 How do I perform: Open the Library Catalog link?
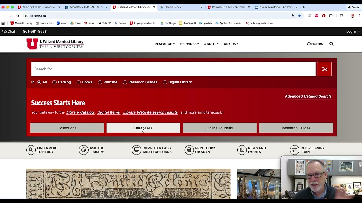click(80, 112)
